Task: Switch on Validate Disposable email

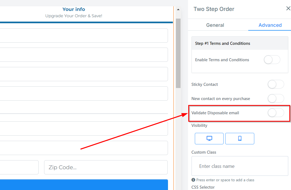Action: 276,113
